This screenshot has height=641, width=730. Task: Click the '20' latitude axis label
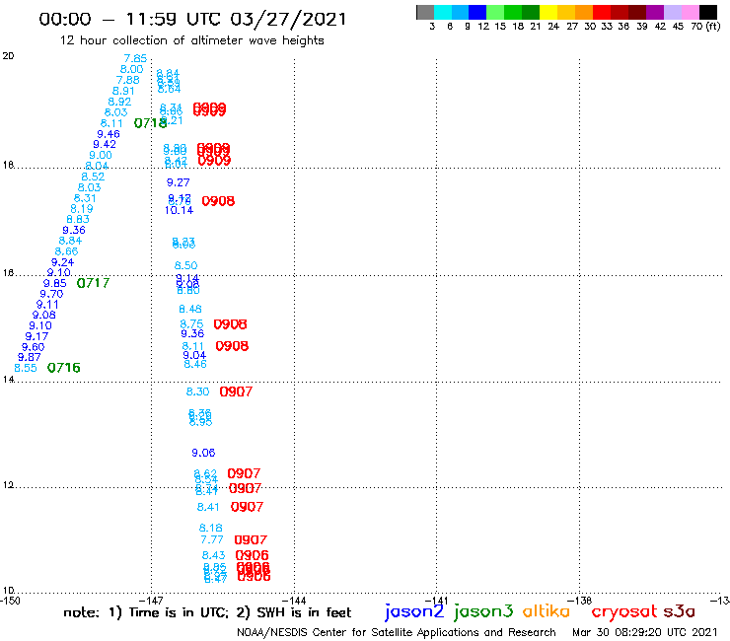(8, 56)
